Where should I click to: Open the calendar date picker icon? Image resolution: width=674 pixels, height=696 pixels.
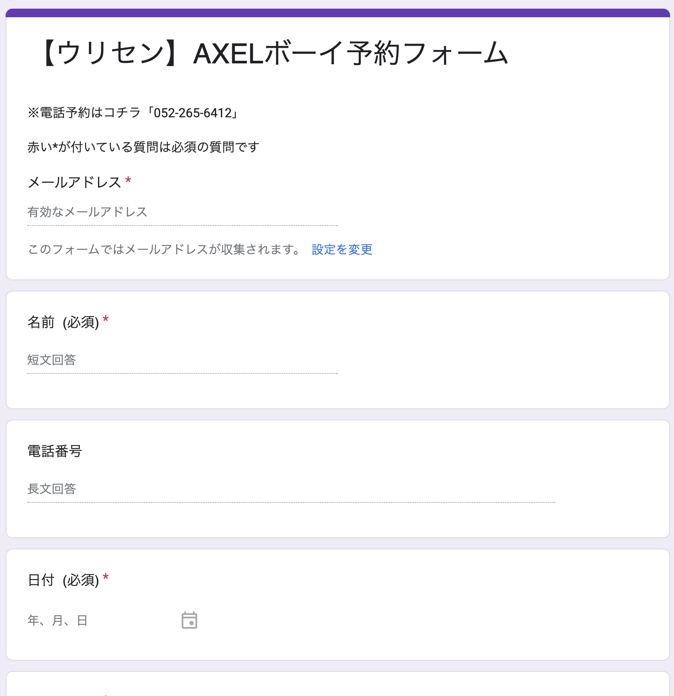(189, 620)
